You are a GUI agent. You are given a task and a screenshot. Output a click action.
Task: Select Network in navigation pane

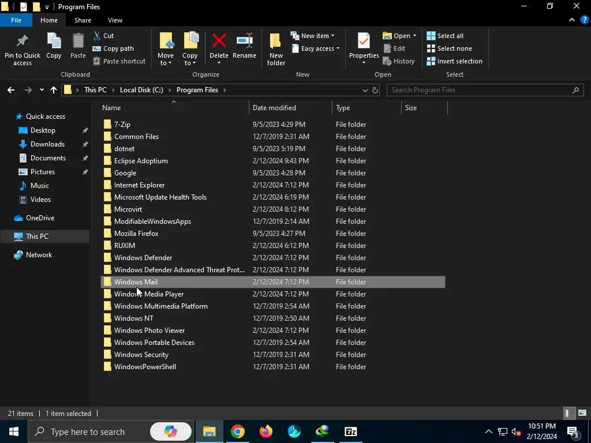39,255
